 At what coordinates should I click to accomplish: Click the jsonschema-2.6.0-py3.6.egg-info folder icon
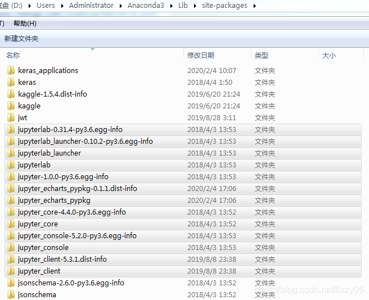click(11, 283)
